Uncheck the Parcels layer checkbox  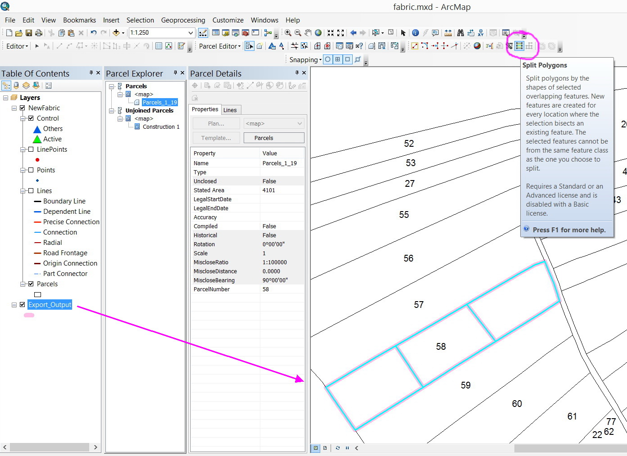click(x=31, y=284)
